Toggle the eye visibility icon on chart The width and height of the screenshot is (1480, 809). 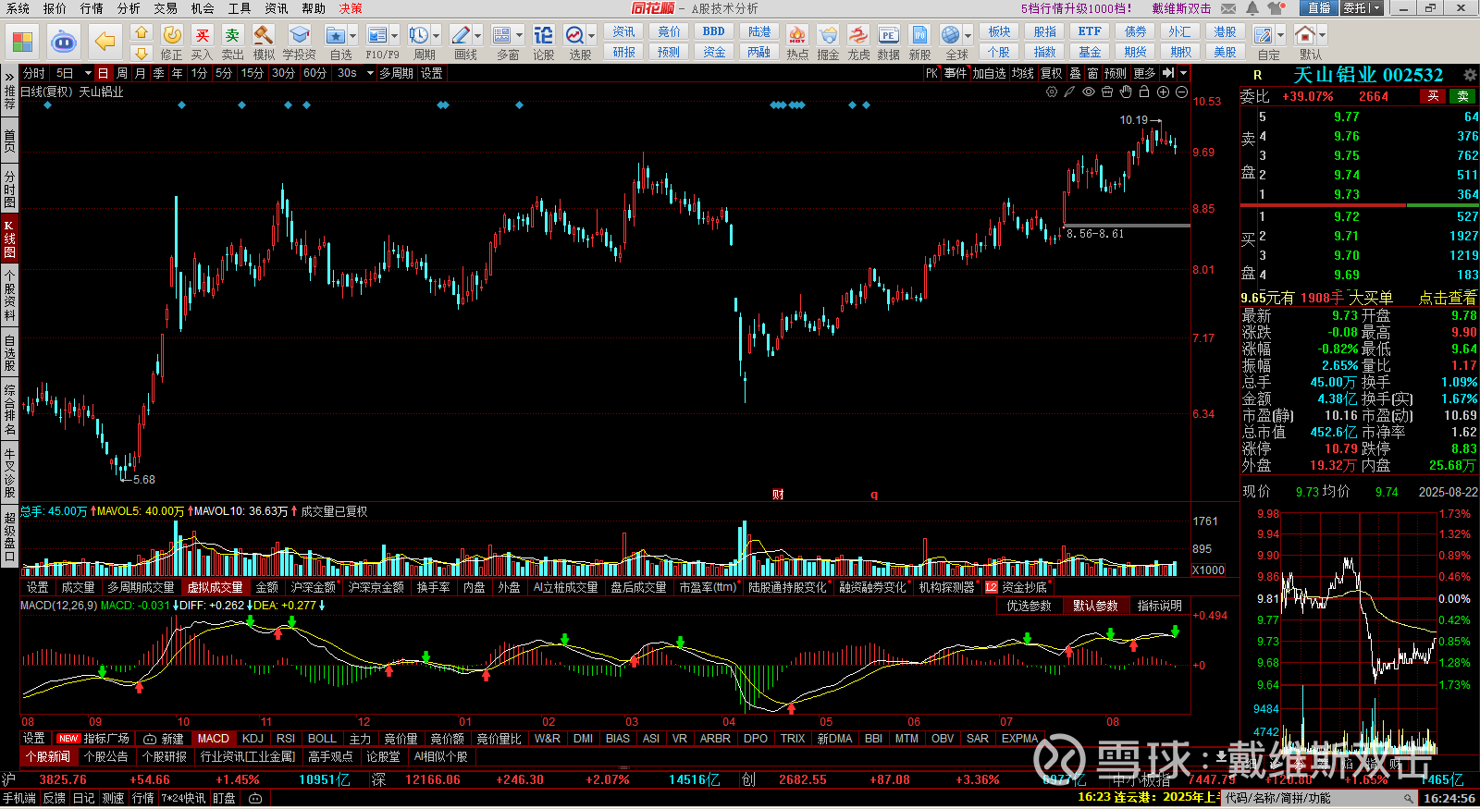(1089, 92)
